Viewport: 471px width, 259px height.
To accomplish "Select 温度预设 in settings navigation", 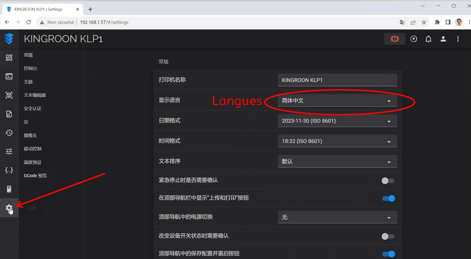I will pyautogui.click(x=33, y=162).
